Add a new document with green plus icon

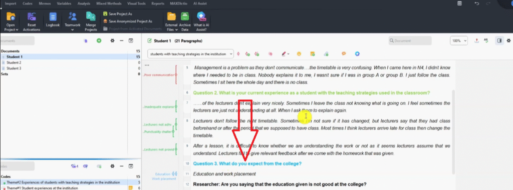tap(99, 40)
